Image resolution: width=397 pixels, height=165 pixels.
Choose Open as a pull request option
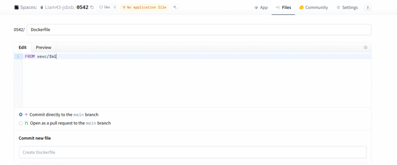tap(21, 123)
